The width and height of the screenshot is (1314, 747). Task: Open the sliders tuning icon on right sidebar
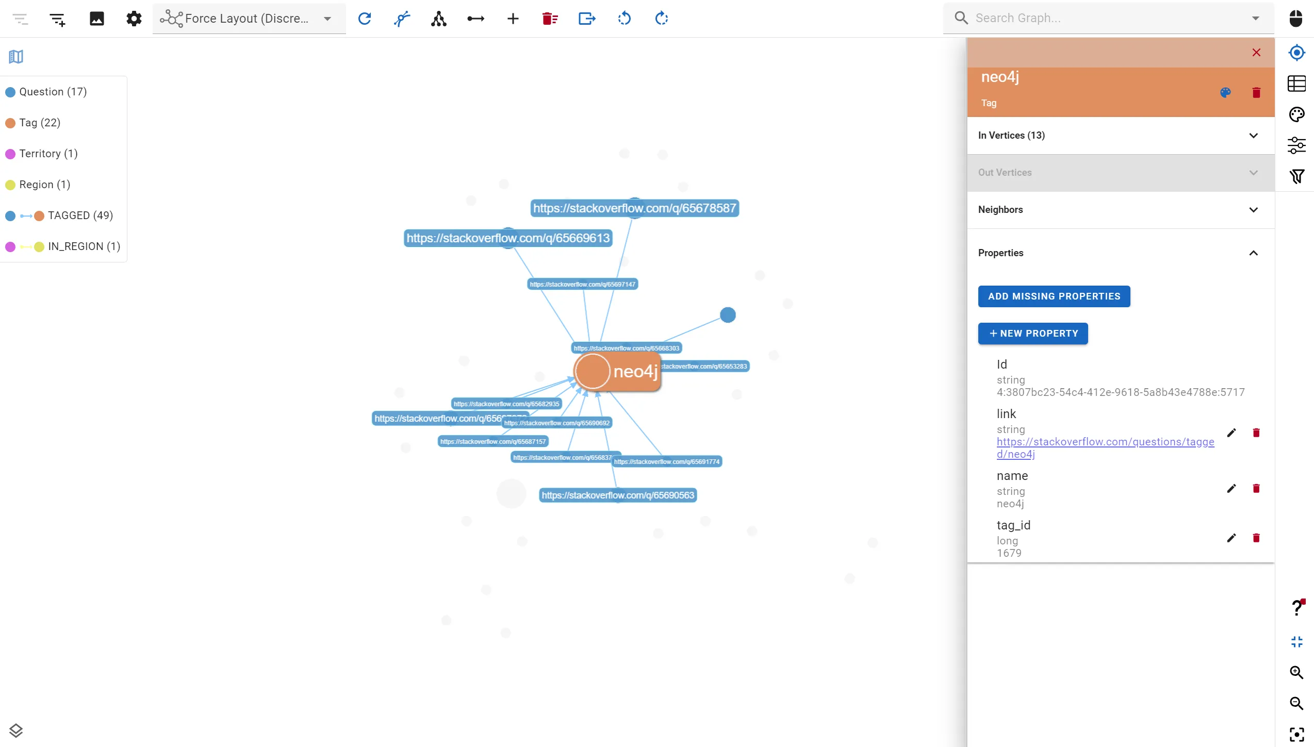coord(1296,145)
